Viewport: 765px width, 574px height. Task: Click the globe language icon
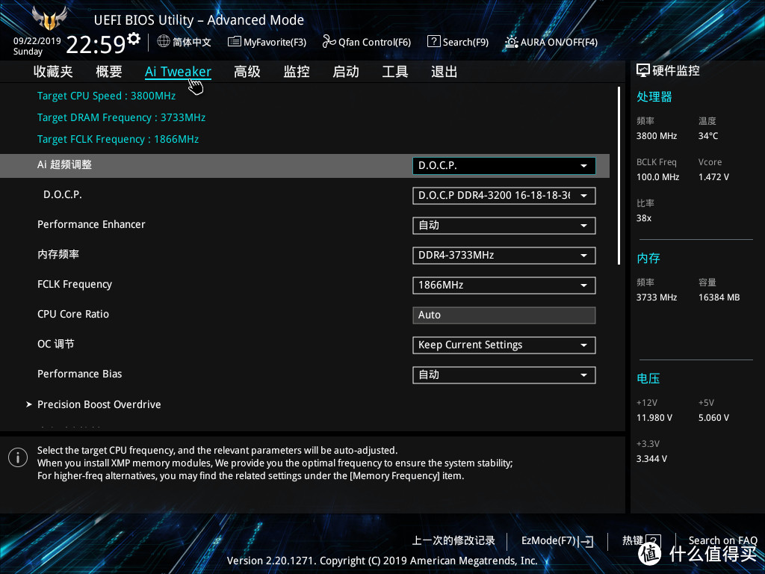click(164, 42)
